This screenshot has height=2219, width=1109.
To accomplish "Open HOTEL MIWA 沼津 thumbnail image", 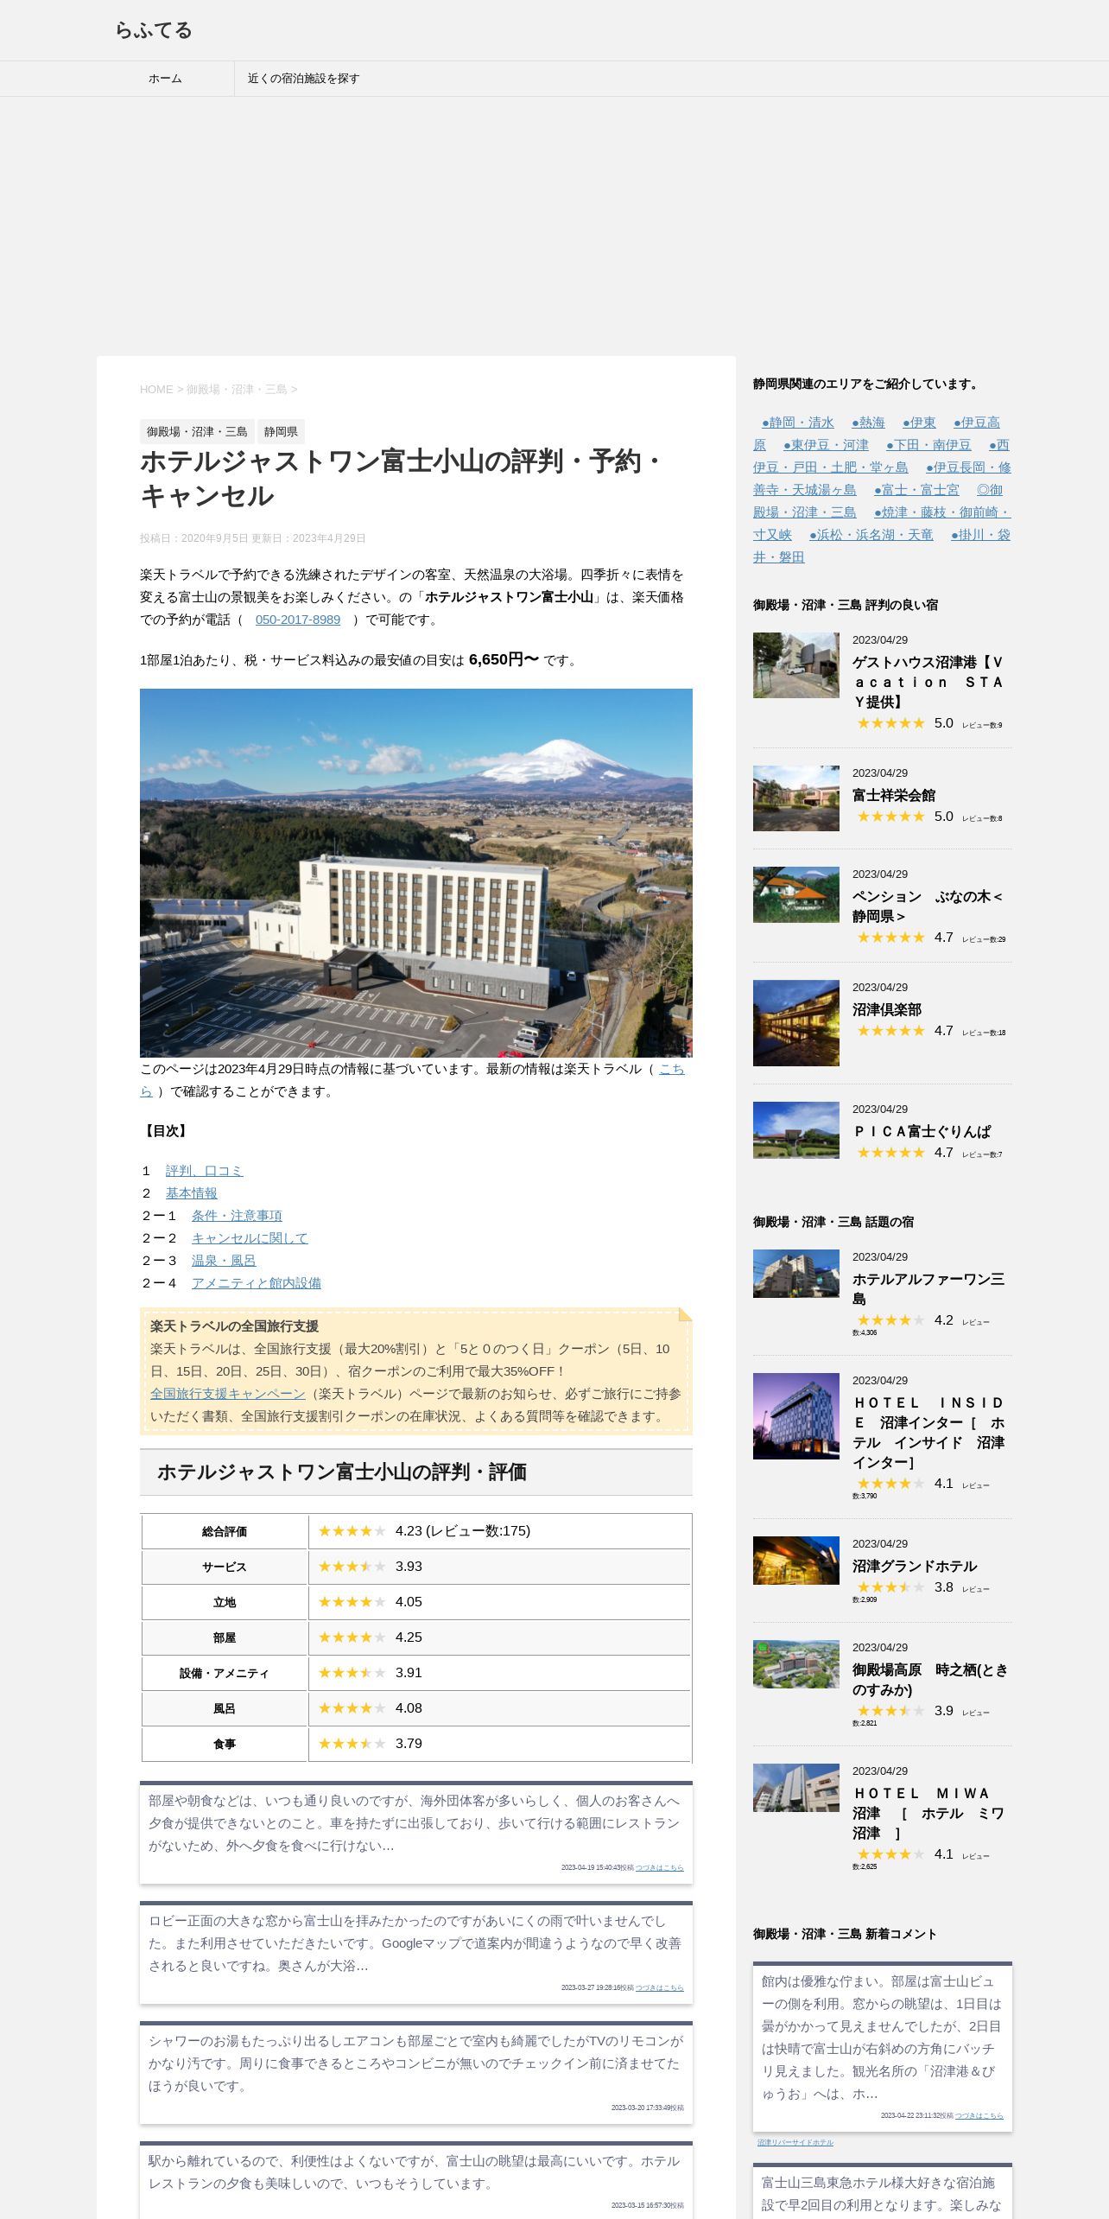I will tap(796, 1788).
